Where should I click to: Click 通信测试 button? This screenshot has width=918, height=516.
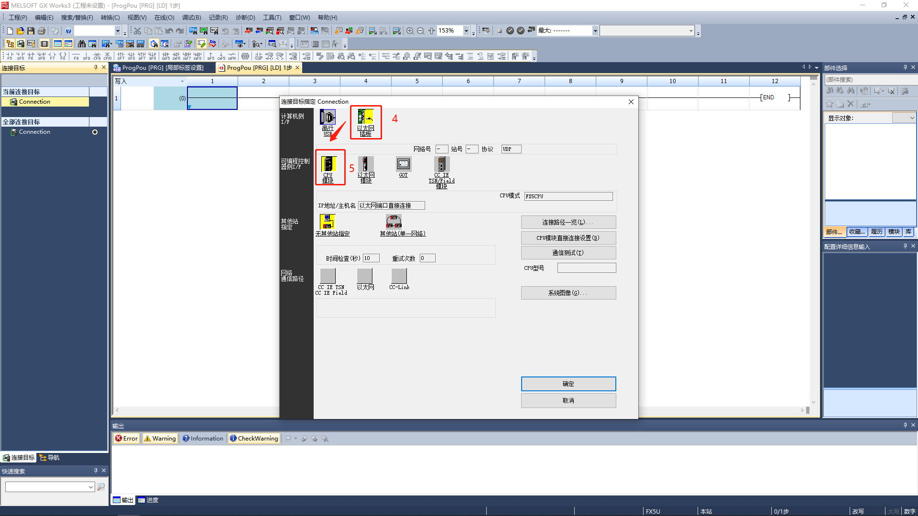tap(568, 253)
